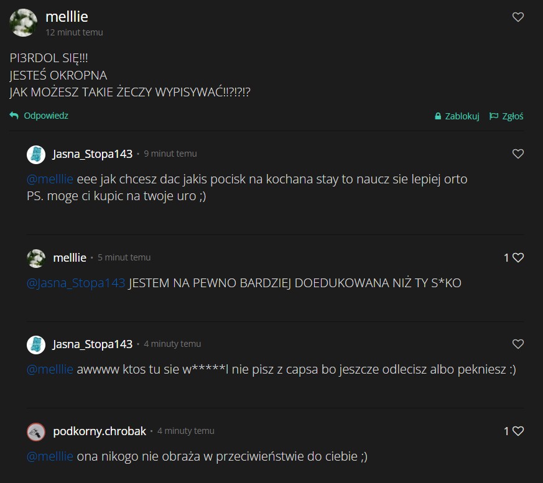Open podkorny.chrobak's profile avatar
This screenshot has height=483, width=543.
[36, 432]
